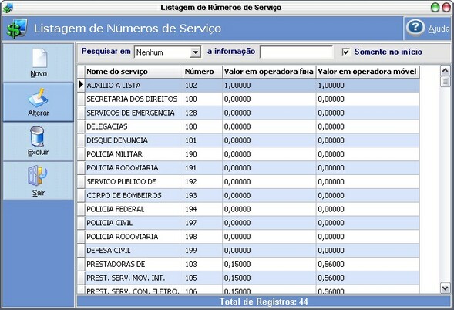The height and width of the screenshot is (310, 454).
Task: Sort by Número column header
Action: [x=203, y=72]
